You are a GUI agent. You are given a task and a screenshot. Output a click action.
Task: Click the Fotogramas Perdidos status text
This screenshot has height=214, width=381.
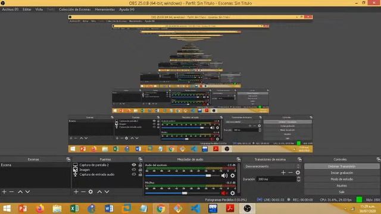tap(226, 200)
